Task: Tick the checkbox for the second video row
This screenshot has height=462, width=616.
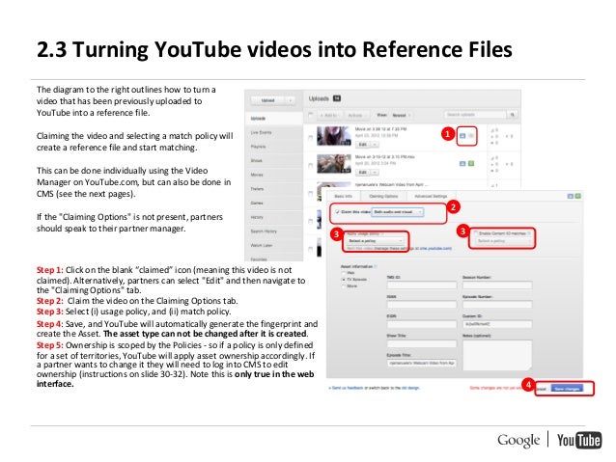Action: pos(310,166)
